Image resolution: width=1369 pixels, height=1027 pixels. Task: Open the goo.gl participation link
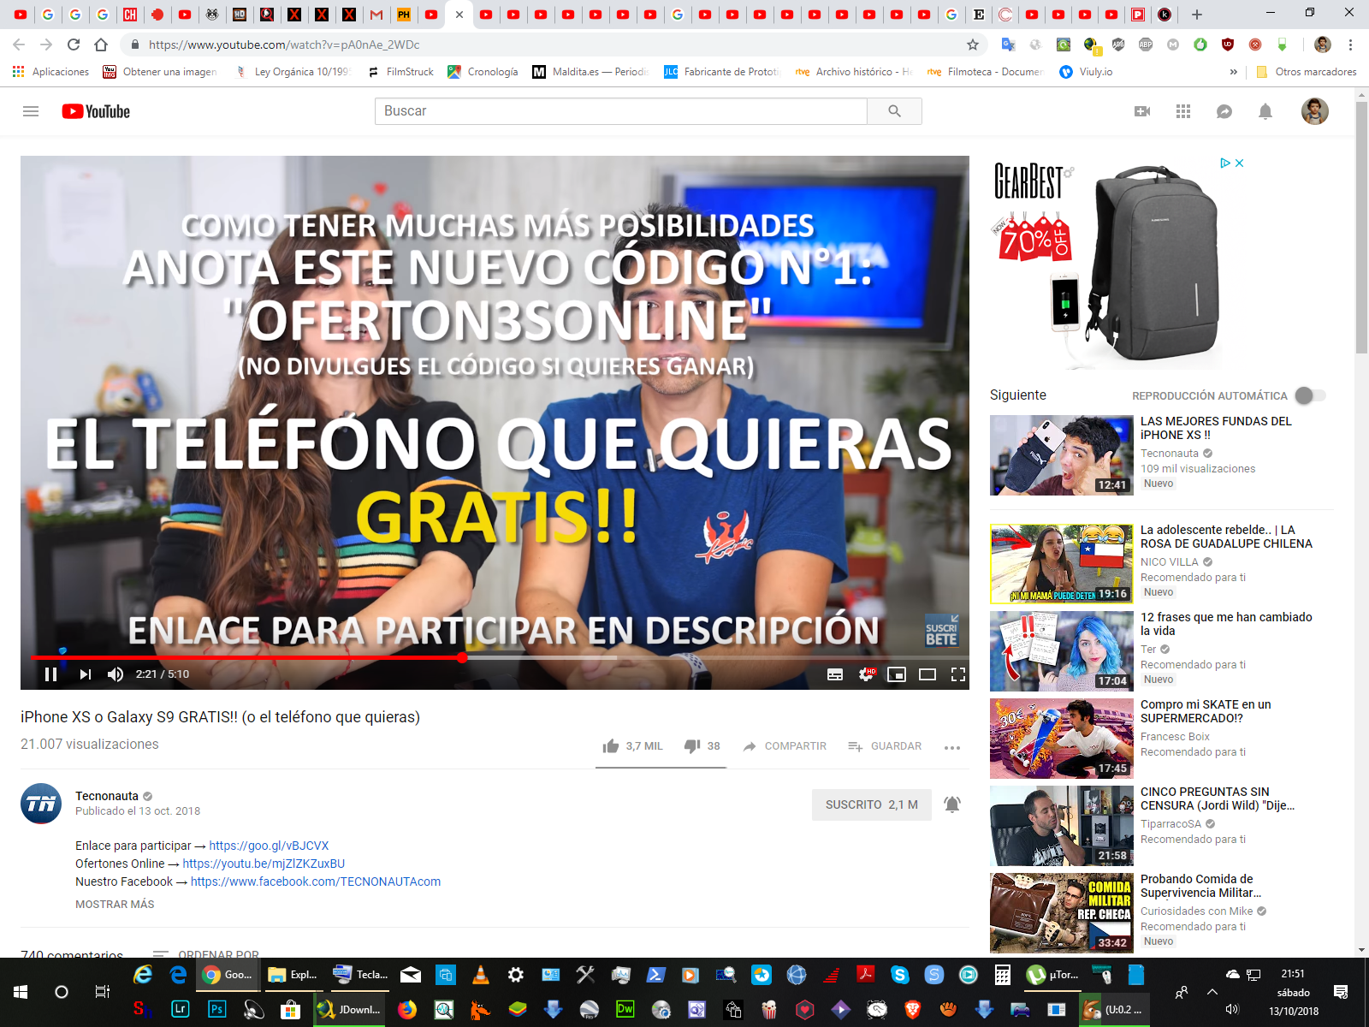tap(269, 846)
